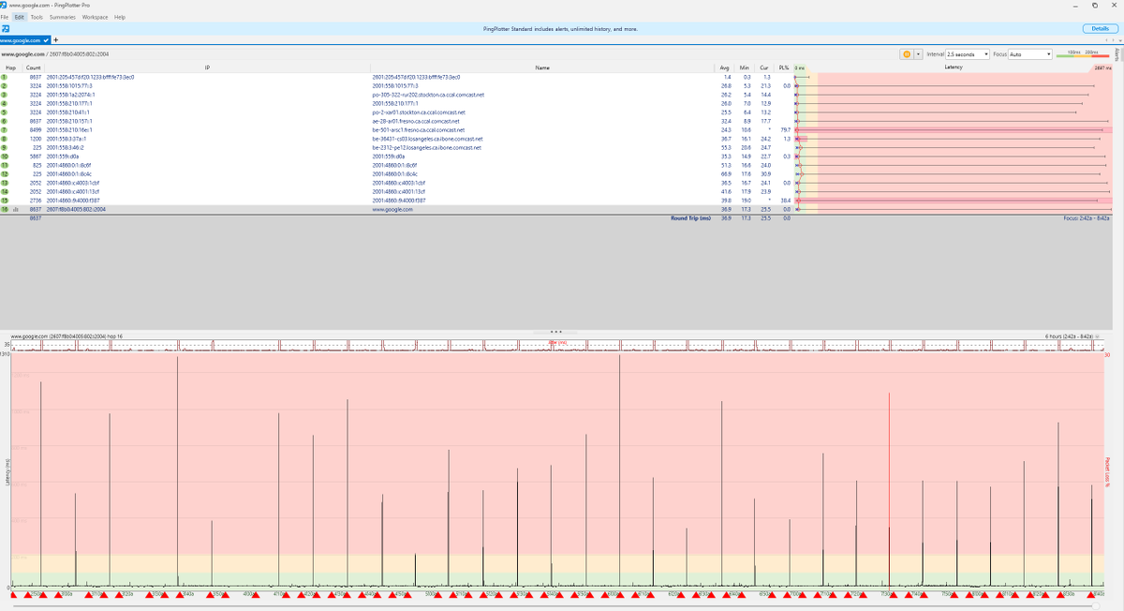The height and width of the screenshot is (611, 1124).
Task: Open the Interval 2.5 seconds combo box
Action: 968,54
